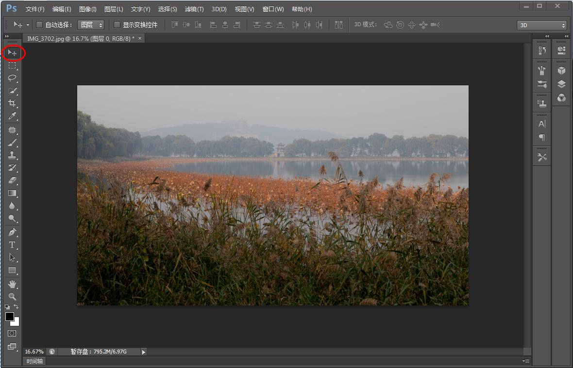Toggle the 显示变换控件 checkbox

pyautogui.click(x=117, y=25)
